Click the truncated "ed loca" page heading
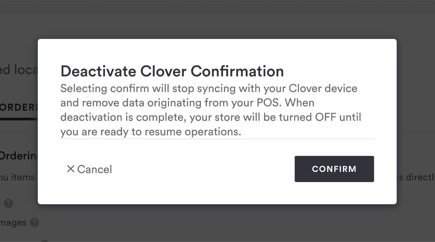 (x=19, y=70)
